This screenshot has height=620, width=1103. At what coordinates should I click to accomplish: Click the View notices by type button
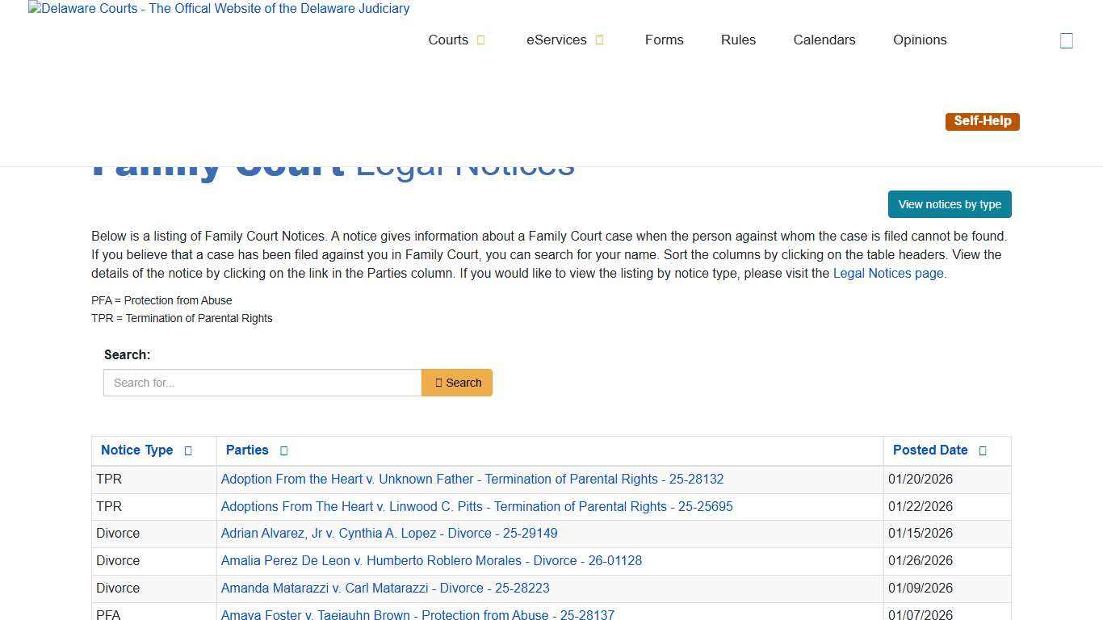coord(949,204)
